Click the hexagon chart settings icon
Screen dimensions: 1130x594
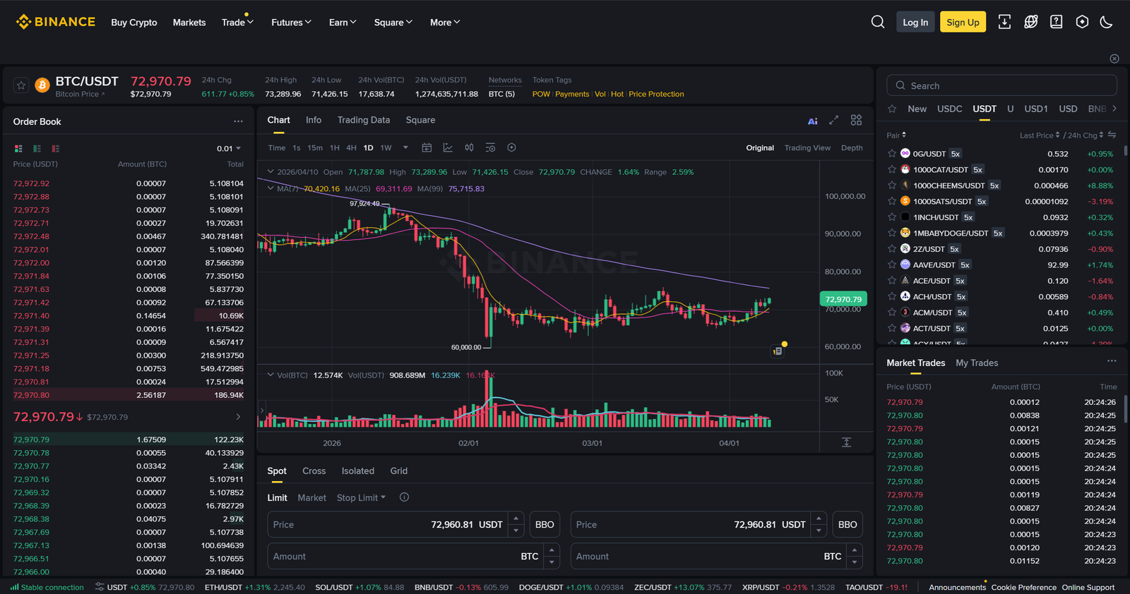click(x=511, y=147)
